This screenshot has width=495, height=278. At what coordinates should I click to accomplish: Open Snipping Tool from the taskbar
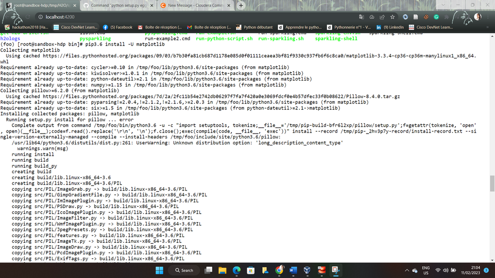tap(335, 271)
